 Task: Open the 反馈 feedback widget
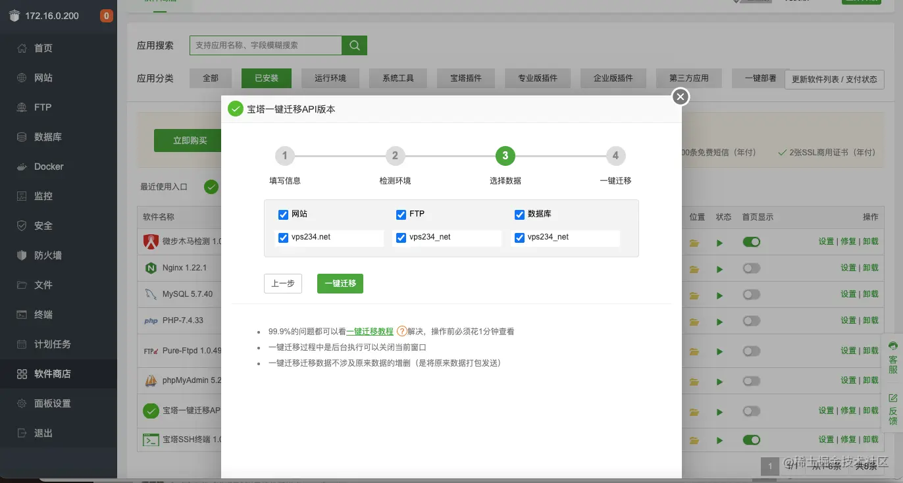(892, 409)
